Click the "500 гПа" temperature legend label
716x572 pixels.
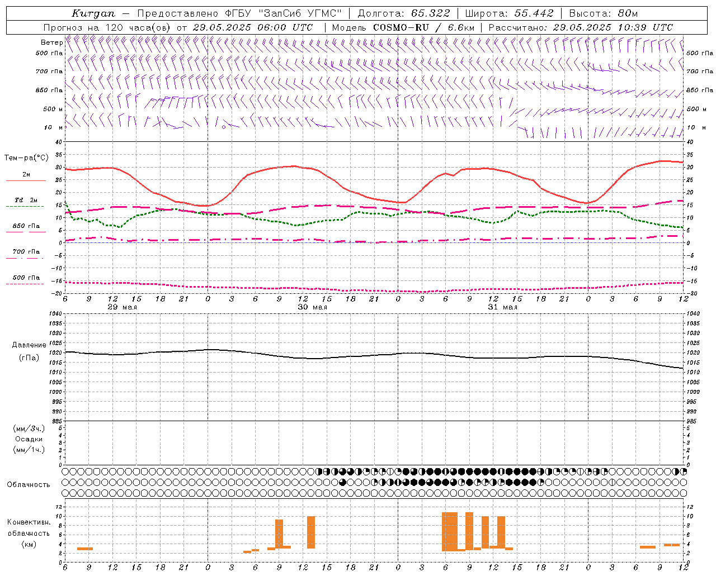coord(26,278)
